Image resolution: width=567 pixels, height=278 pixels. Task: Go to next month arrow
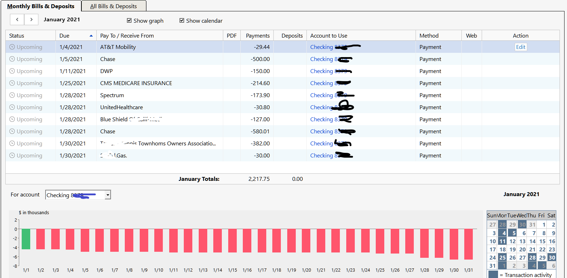[x=31, y=20]
